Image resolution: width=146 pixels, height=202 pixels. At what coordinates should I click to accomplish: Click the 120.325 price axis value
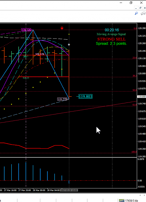(142, 36)
